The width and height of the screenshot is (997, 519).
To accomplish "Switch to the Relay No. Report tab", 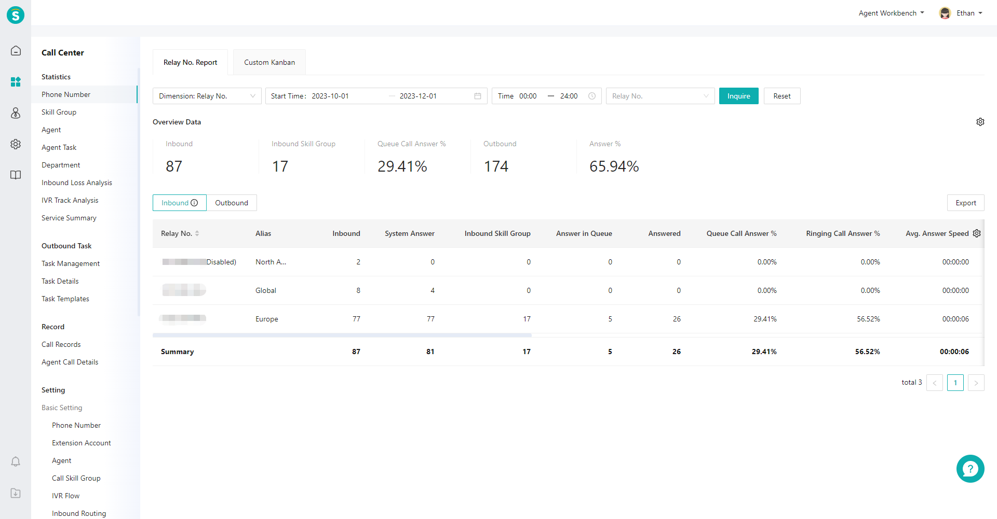I will [x=191, y=62].
